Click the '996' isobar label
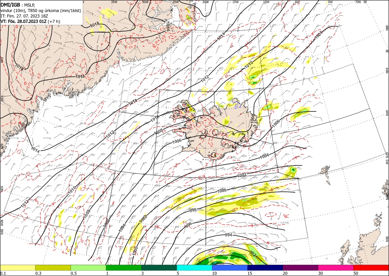389x276 pixels. point(189,225)
